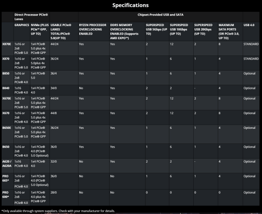Click the Maximum SATA Ports column header

point(229,31)
